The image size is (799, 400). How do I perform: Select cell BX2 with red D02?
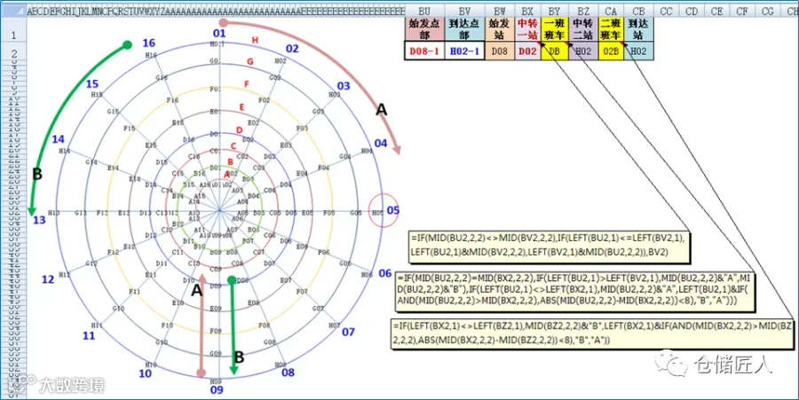coord(527,51)
